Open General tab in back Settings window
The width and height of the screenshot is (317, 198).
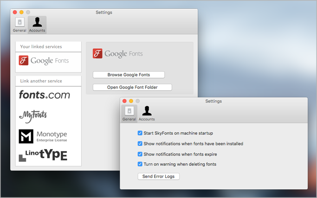click(x=19, y=25)
